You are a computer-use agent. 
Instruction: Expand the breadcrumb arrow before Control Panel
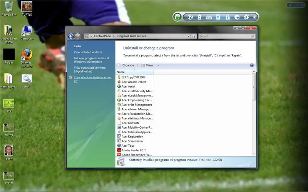tap(91, 36)
